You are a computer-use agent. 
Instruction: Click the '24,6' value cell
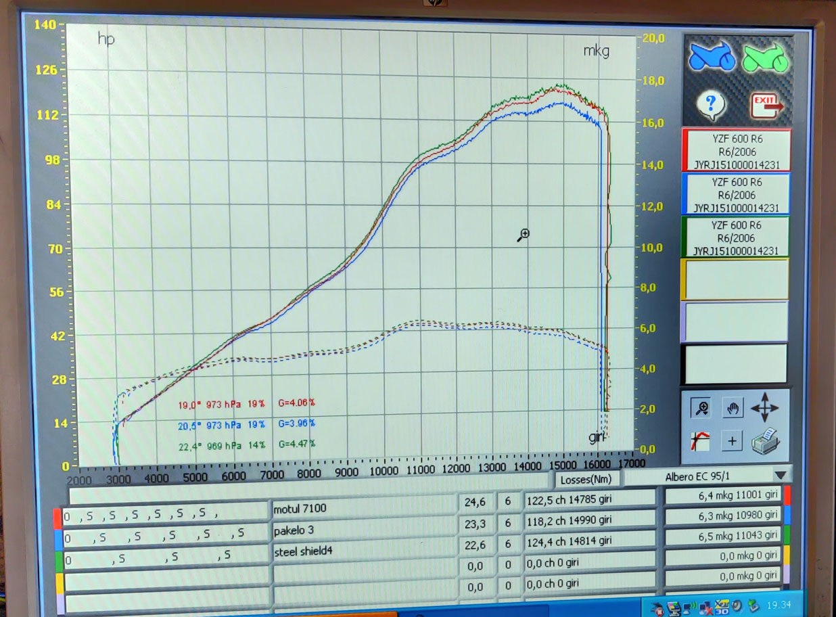pos(475,503)
